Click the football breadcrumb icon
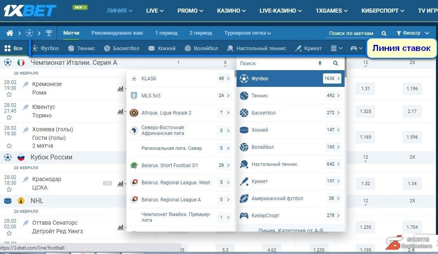 click(x=29, y=33)
